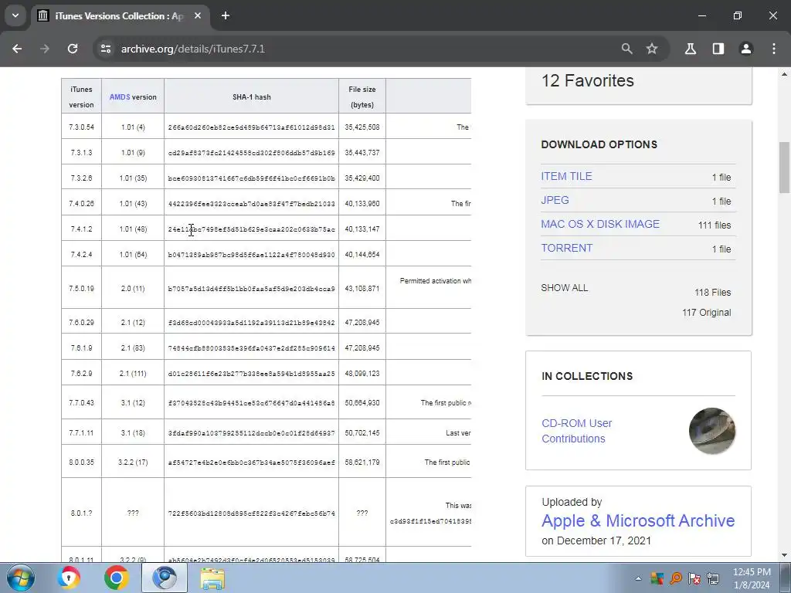
Task: Click the network tray icon
Action: pyautogui.click(x=713, y=578)
